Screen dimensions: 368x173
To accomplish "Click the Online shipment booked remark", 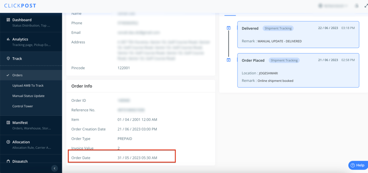I will pos(275,81).
